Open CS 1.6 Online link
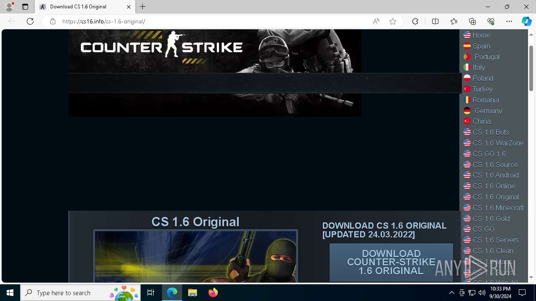Viewport: 536px width, 301px height. click(x=494, y=186)
